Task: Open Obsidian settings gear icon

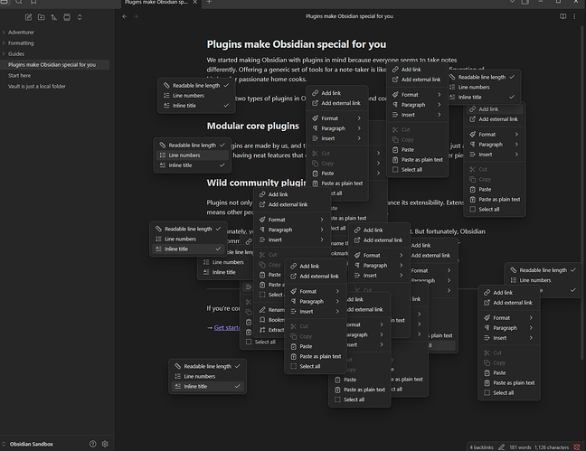Action: click(x=105, y=444)
